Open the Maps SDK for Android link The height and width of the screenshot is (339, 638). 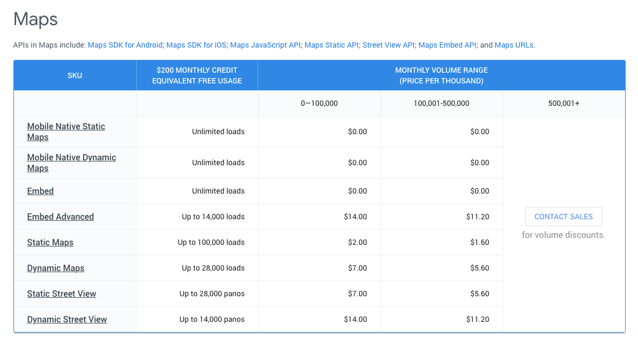[x=125, y=45]
